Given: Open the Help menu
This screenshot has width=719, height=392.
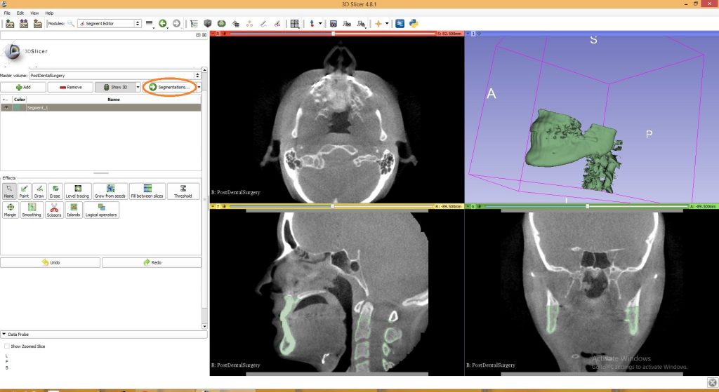Looking at the screenshot, I should pos(49,13).
